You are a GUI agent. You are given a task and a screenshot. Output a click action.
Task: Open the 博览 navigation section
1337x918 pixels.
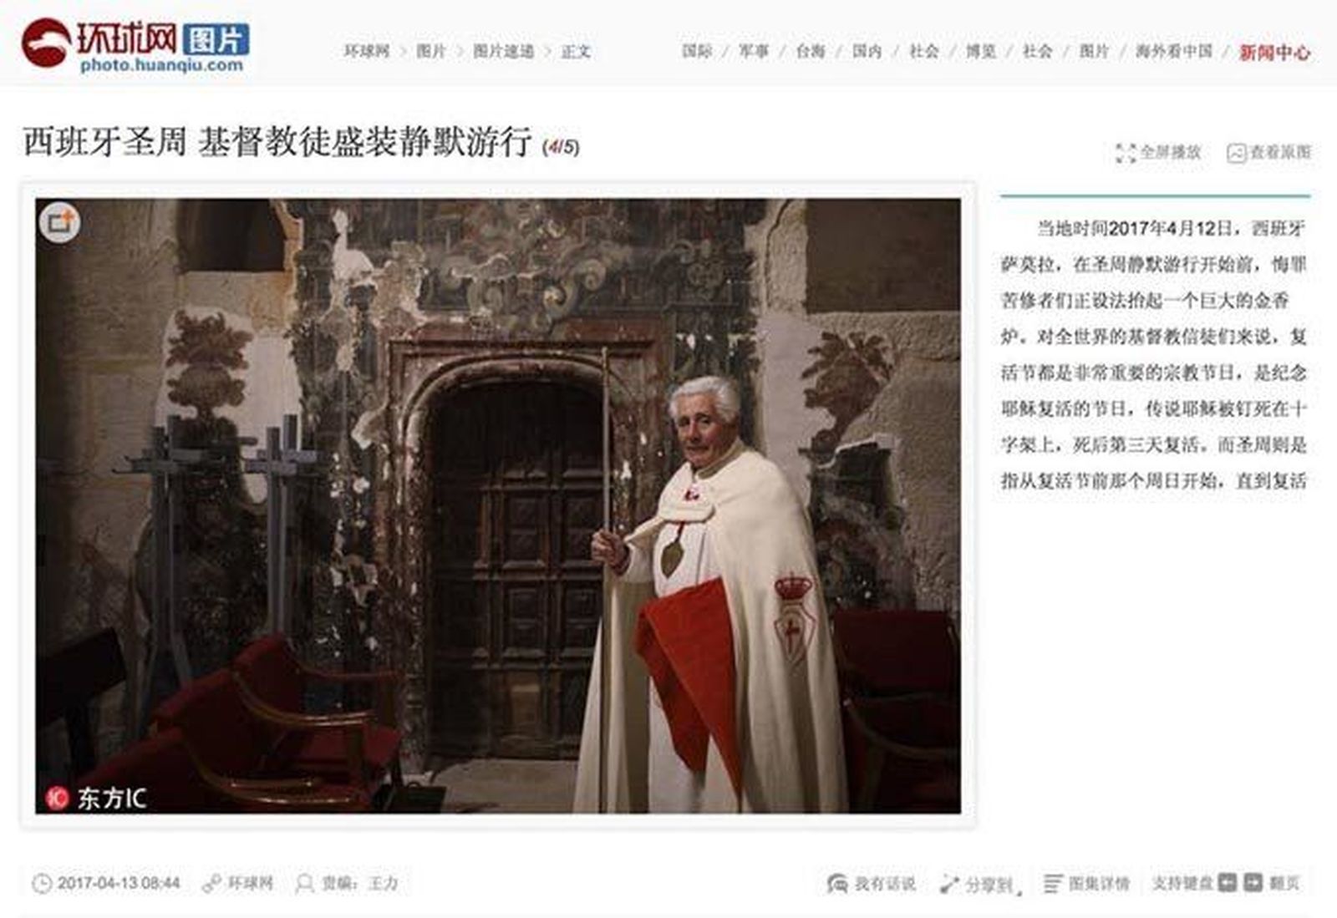coord(981,51)
